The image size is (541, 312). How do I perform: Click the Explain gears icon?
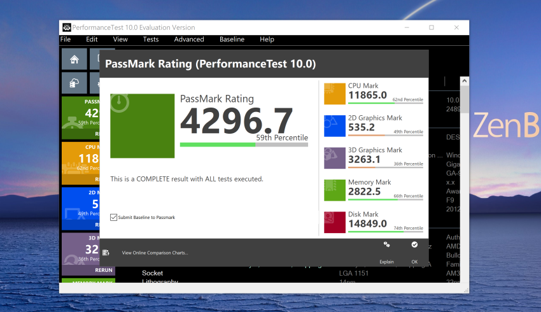[x=386, y=245]
